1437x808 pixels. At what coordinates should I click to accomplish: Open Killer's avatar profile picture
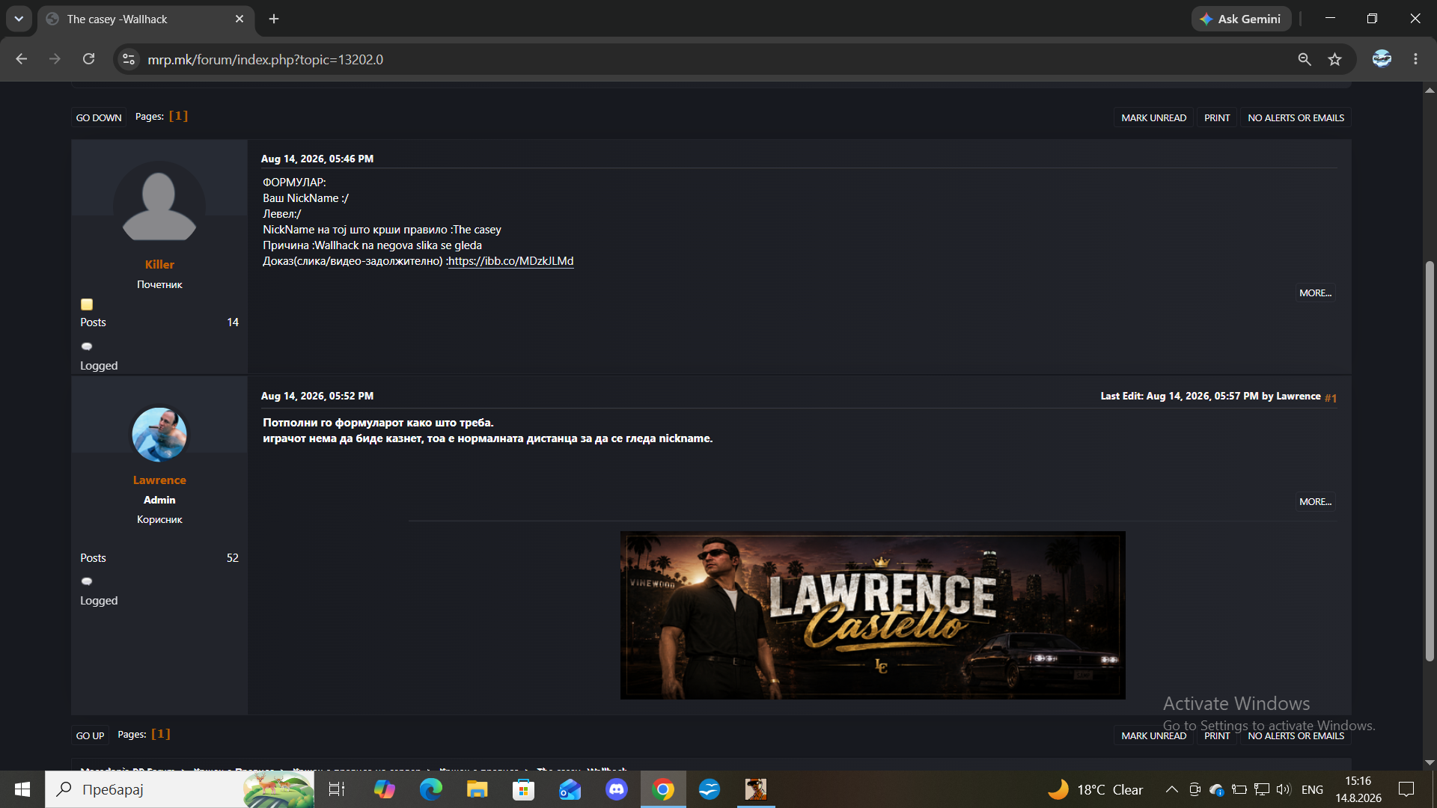(x=159, y=205)
